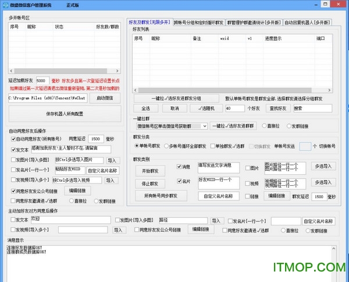Click friend count field showing 40
349x282 pixels.
coord(235,108)
